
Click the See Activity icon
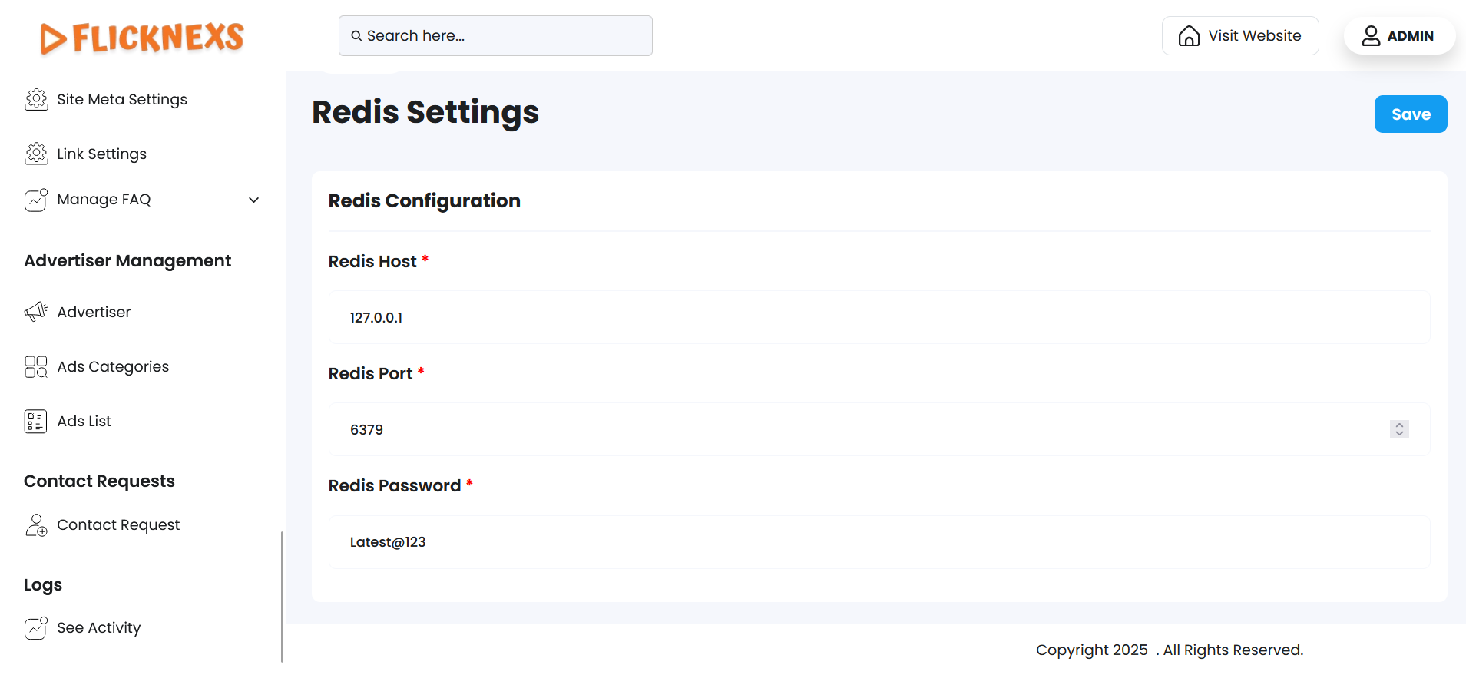(x=36, y=628)
